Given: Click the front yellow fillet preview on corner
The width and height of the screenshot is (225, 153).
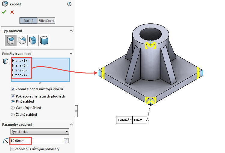Looking at the screenshot, I should [x=151, y=100].
